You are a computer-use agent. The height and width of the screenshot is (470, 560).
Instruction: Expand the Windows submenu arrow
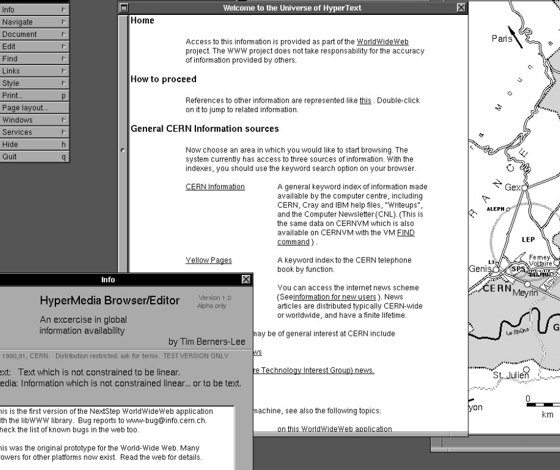64,120
